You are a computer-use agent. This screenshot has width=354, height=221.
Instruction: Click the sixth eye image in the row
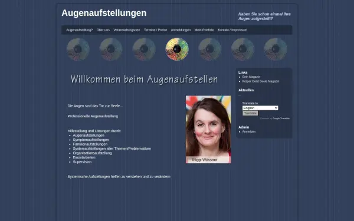click(x=242, y=49)
